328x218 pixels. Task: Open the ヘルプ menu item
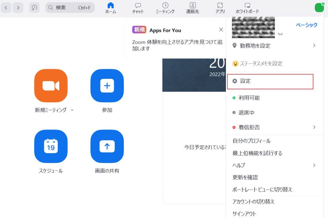274,165
